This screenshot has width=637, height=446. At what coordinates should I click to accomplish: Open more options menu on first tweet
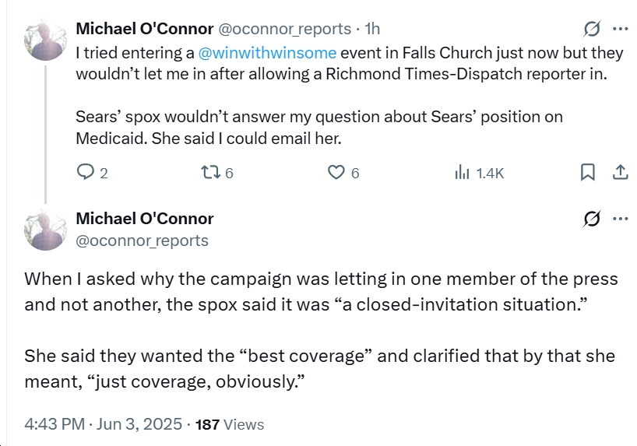tap(620, 29)
